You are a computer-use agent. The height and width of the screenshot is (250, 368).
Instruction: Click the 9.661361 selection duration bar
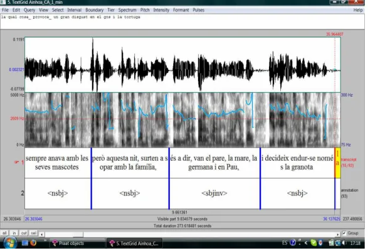coord(179,212)
